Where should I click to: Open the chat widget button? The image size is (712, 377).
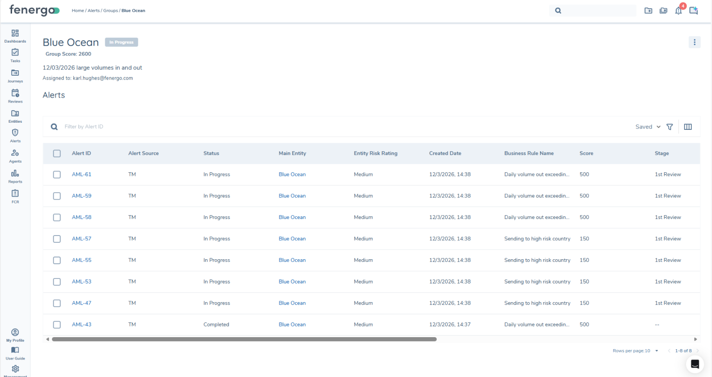point(695,364)
